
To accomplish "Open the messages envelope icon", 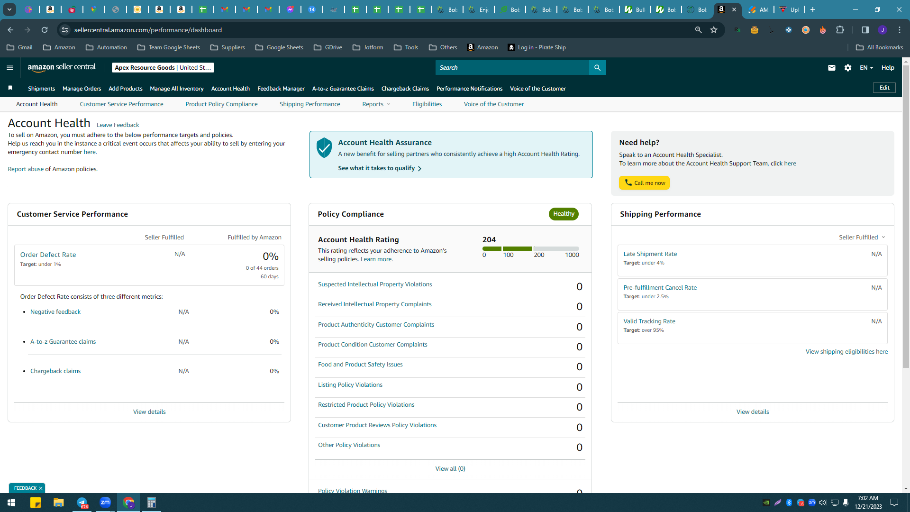I will 831,68.
